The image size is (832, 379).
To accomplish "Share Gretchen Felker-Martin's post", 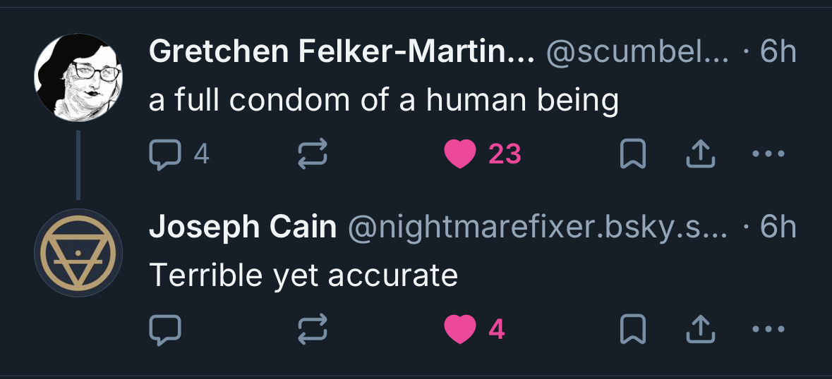I will (x=701, y=154).
